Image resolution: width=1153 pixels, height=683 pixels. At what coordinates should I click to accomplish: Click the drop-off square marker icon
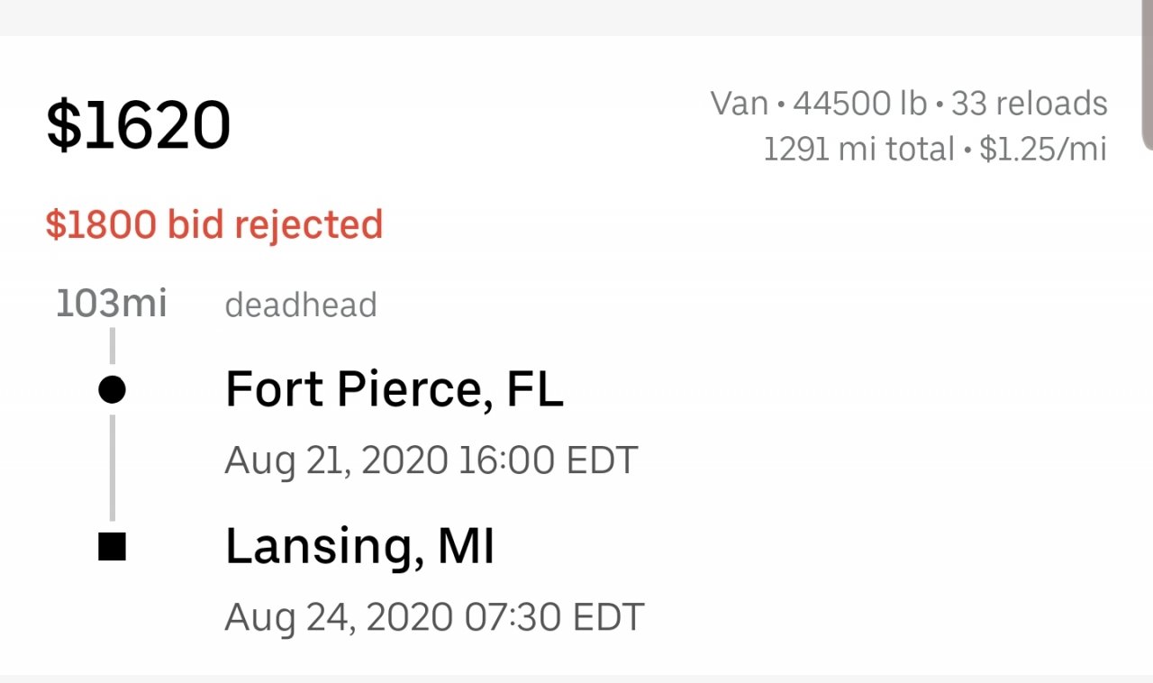(112, 547)
